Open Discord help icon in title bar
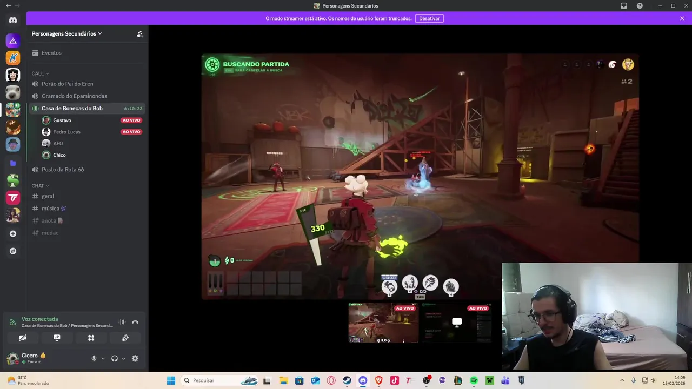The width and height of the screenshot is (692, 389). [x=640, y=6]
